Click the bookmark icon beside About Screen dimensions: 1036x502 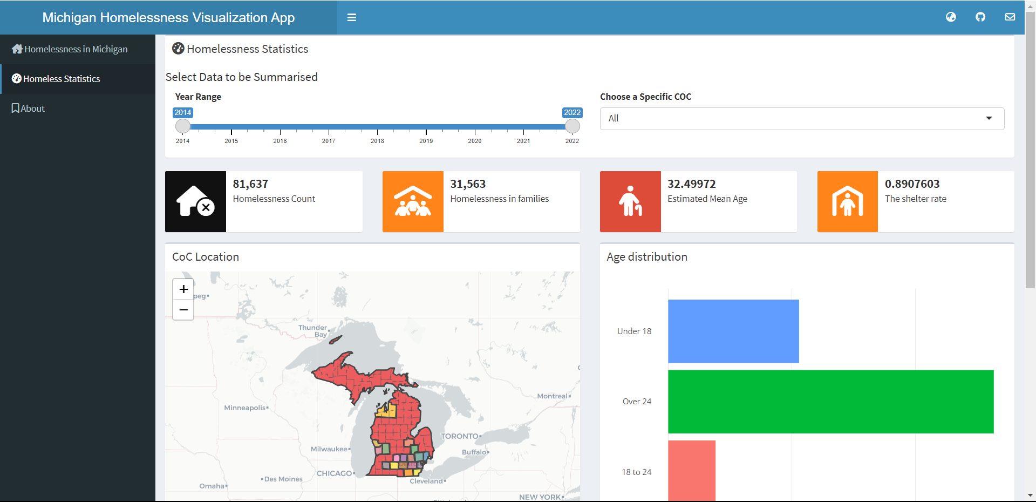(16, 108)
